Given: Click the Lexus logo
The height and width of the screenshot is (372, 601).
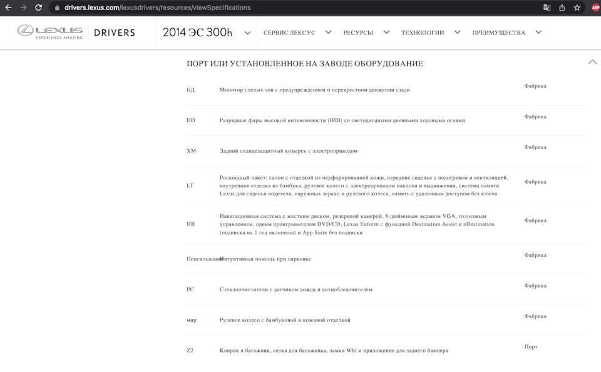Looking at the screenshot, I should 50,32.
